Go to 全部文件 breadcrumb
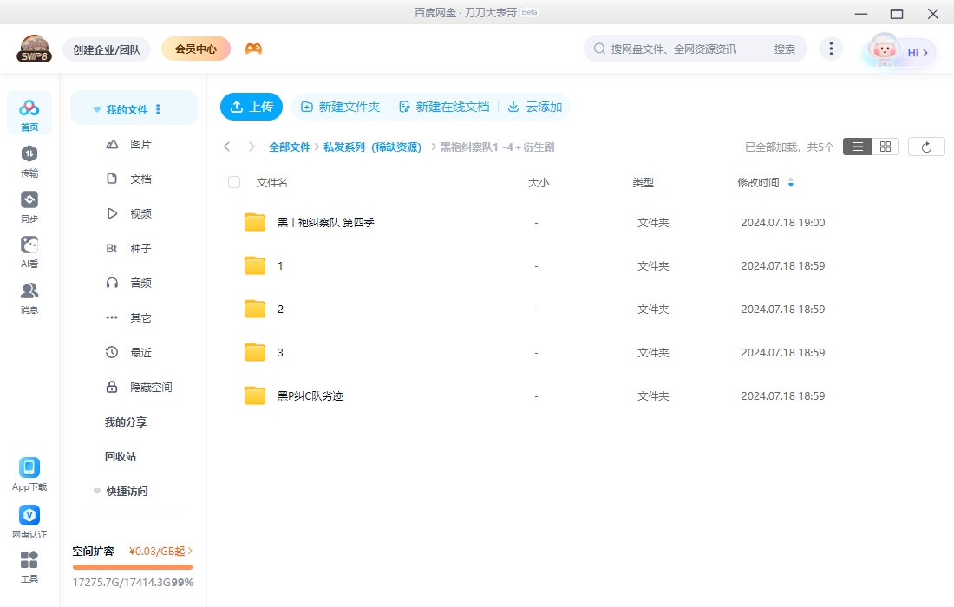The height and width of the screenshot is (607, 954). (290, 147)
